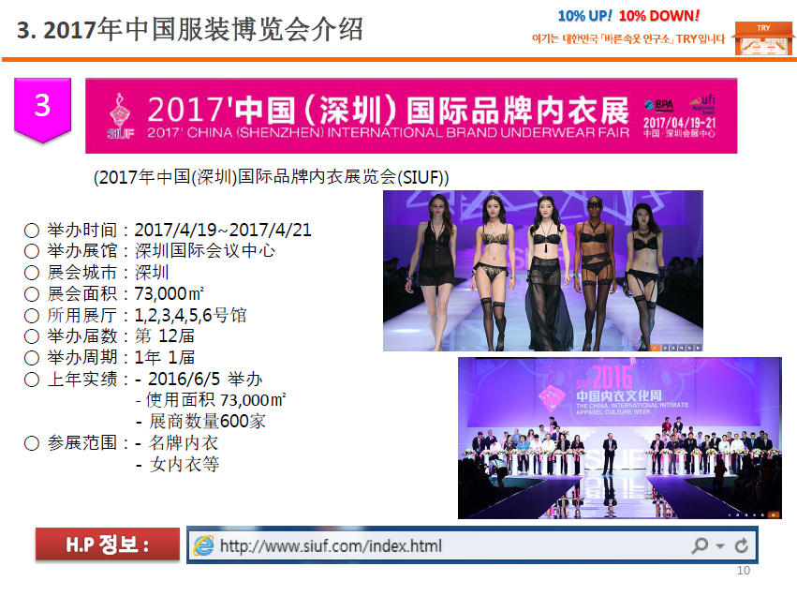Image resolution: width=797 pixels, height=596 pixels.
Task: Click the text 展商数量600家
Action: click(x=207, y=421)
